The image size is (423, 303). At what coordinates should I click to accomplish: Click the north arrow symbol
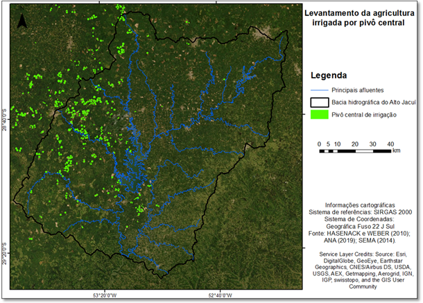(x=21, y=20)
